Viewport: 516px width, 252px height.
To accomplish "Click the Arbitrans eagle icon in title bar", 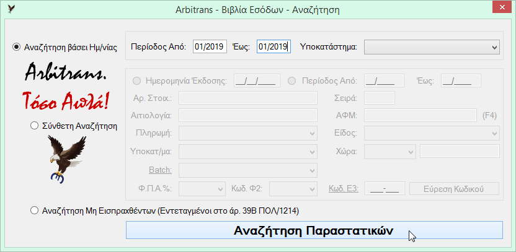I will point(11,9).
